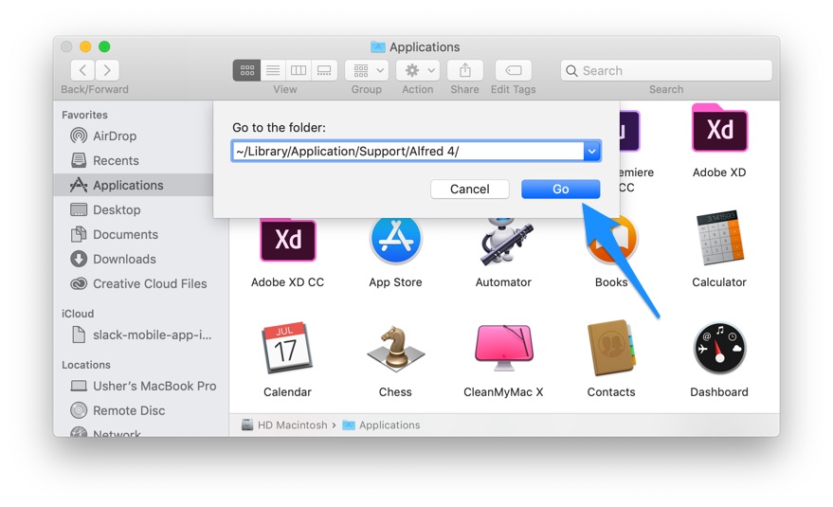Click the iCloud section header

point(78,314)
